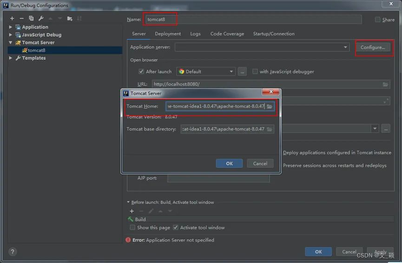Click the AJP port input field
The image size is (402, 263).
218,178
